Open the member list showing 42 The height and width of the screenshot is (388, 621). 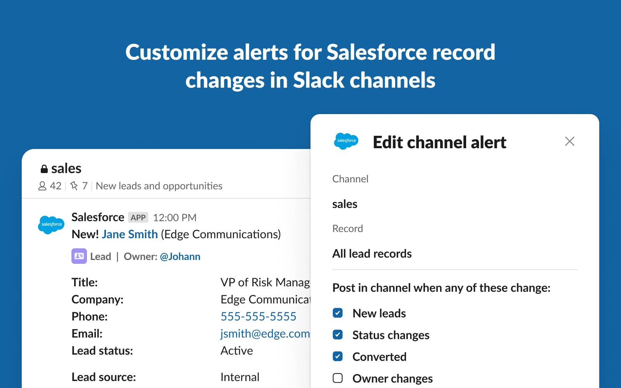coord(50,186)
